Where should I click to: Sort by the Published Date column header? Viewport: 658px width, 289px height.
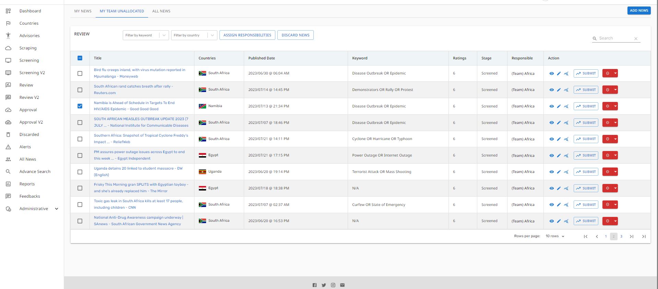262,58
